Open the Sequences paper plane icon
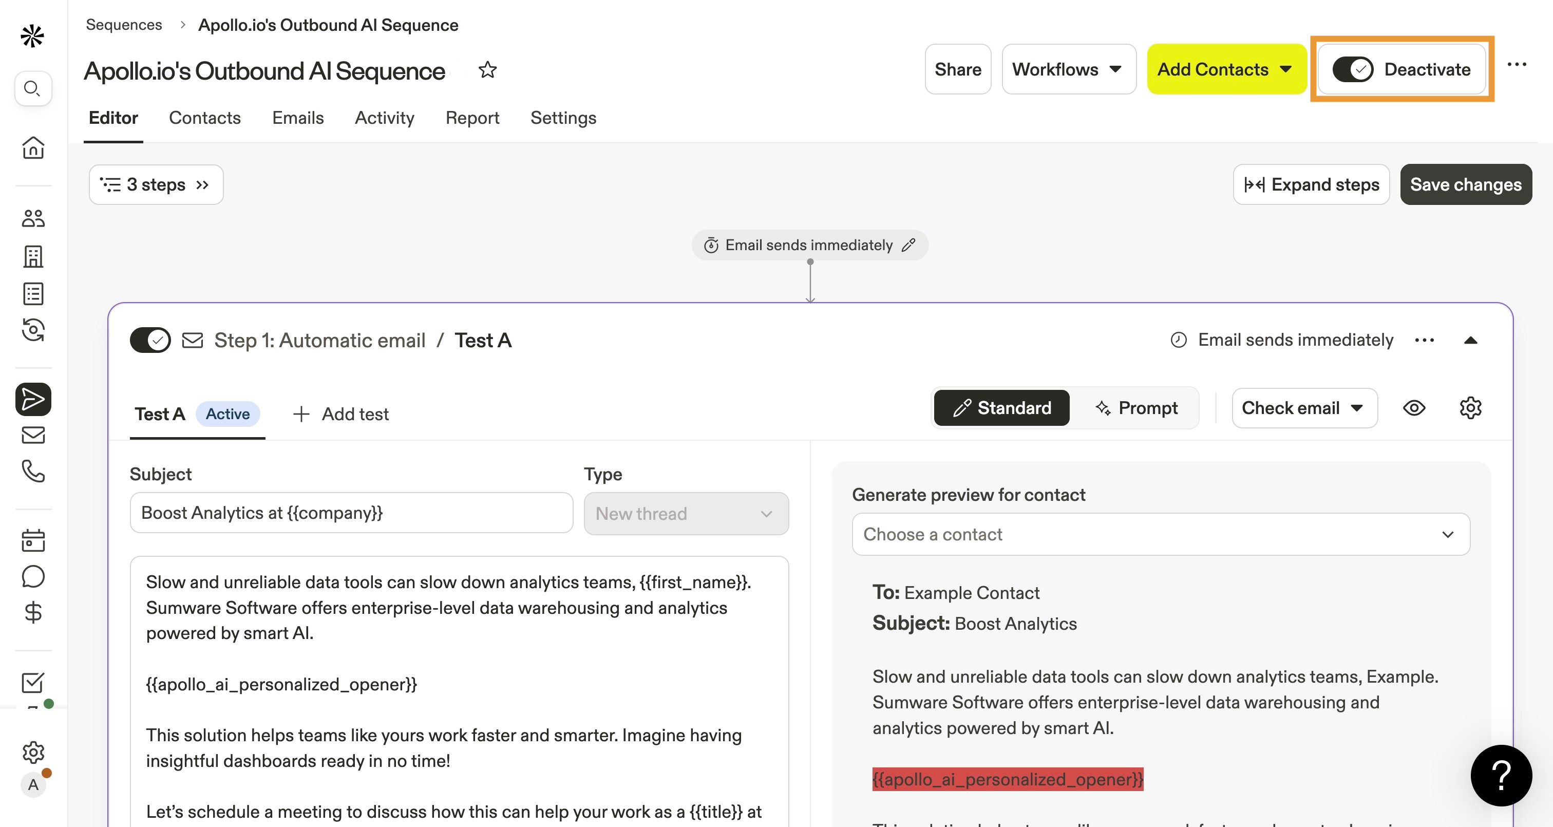Image resolution: width=1553 pixels, height=827 pixels. tap(32, 399)
